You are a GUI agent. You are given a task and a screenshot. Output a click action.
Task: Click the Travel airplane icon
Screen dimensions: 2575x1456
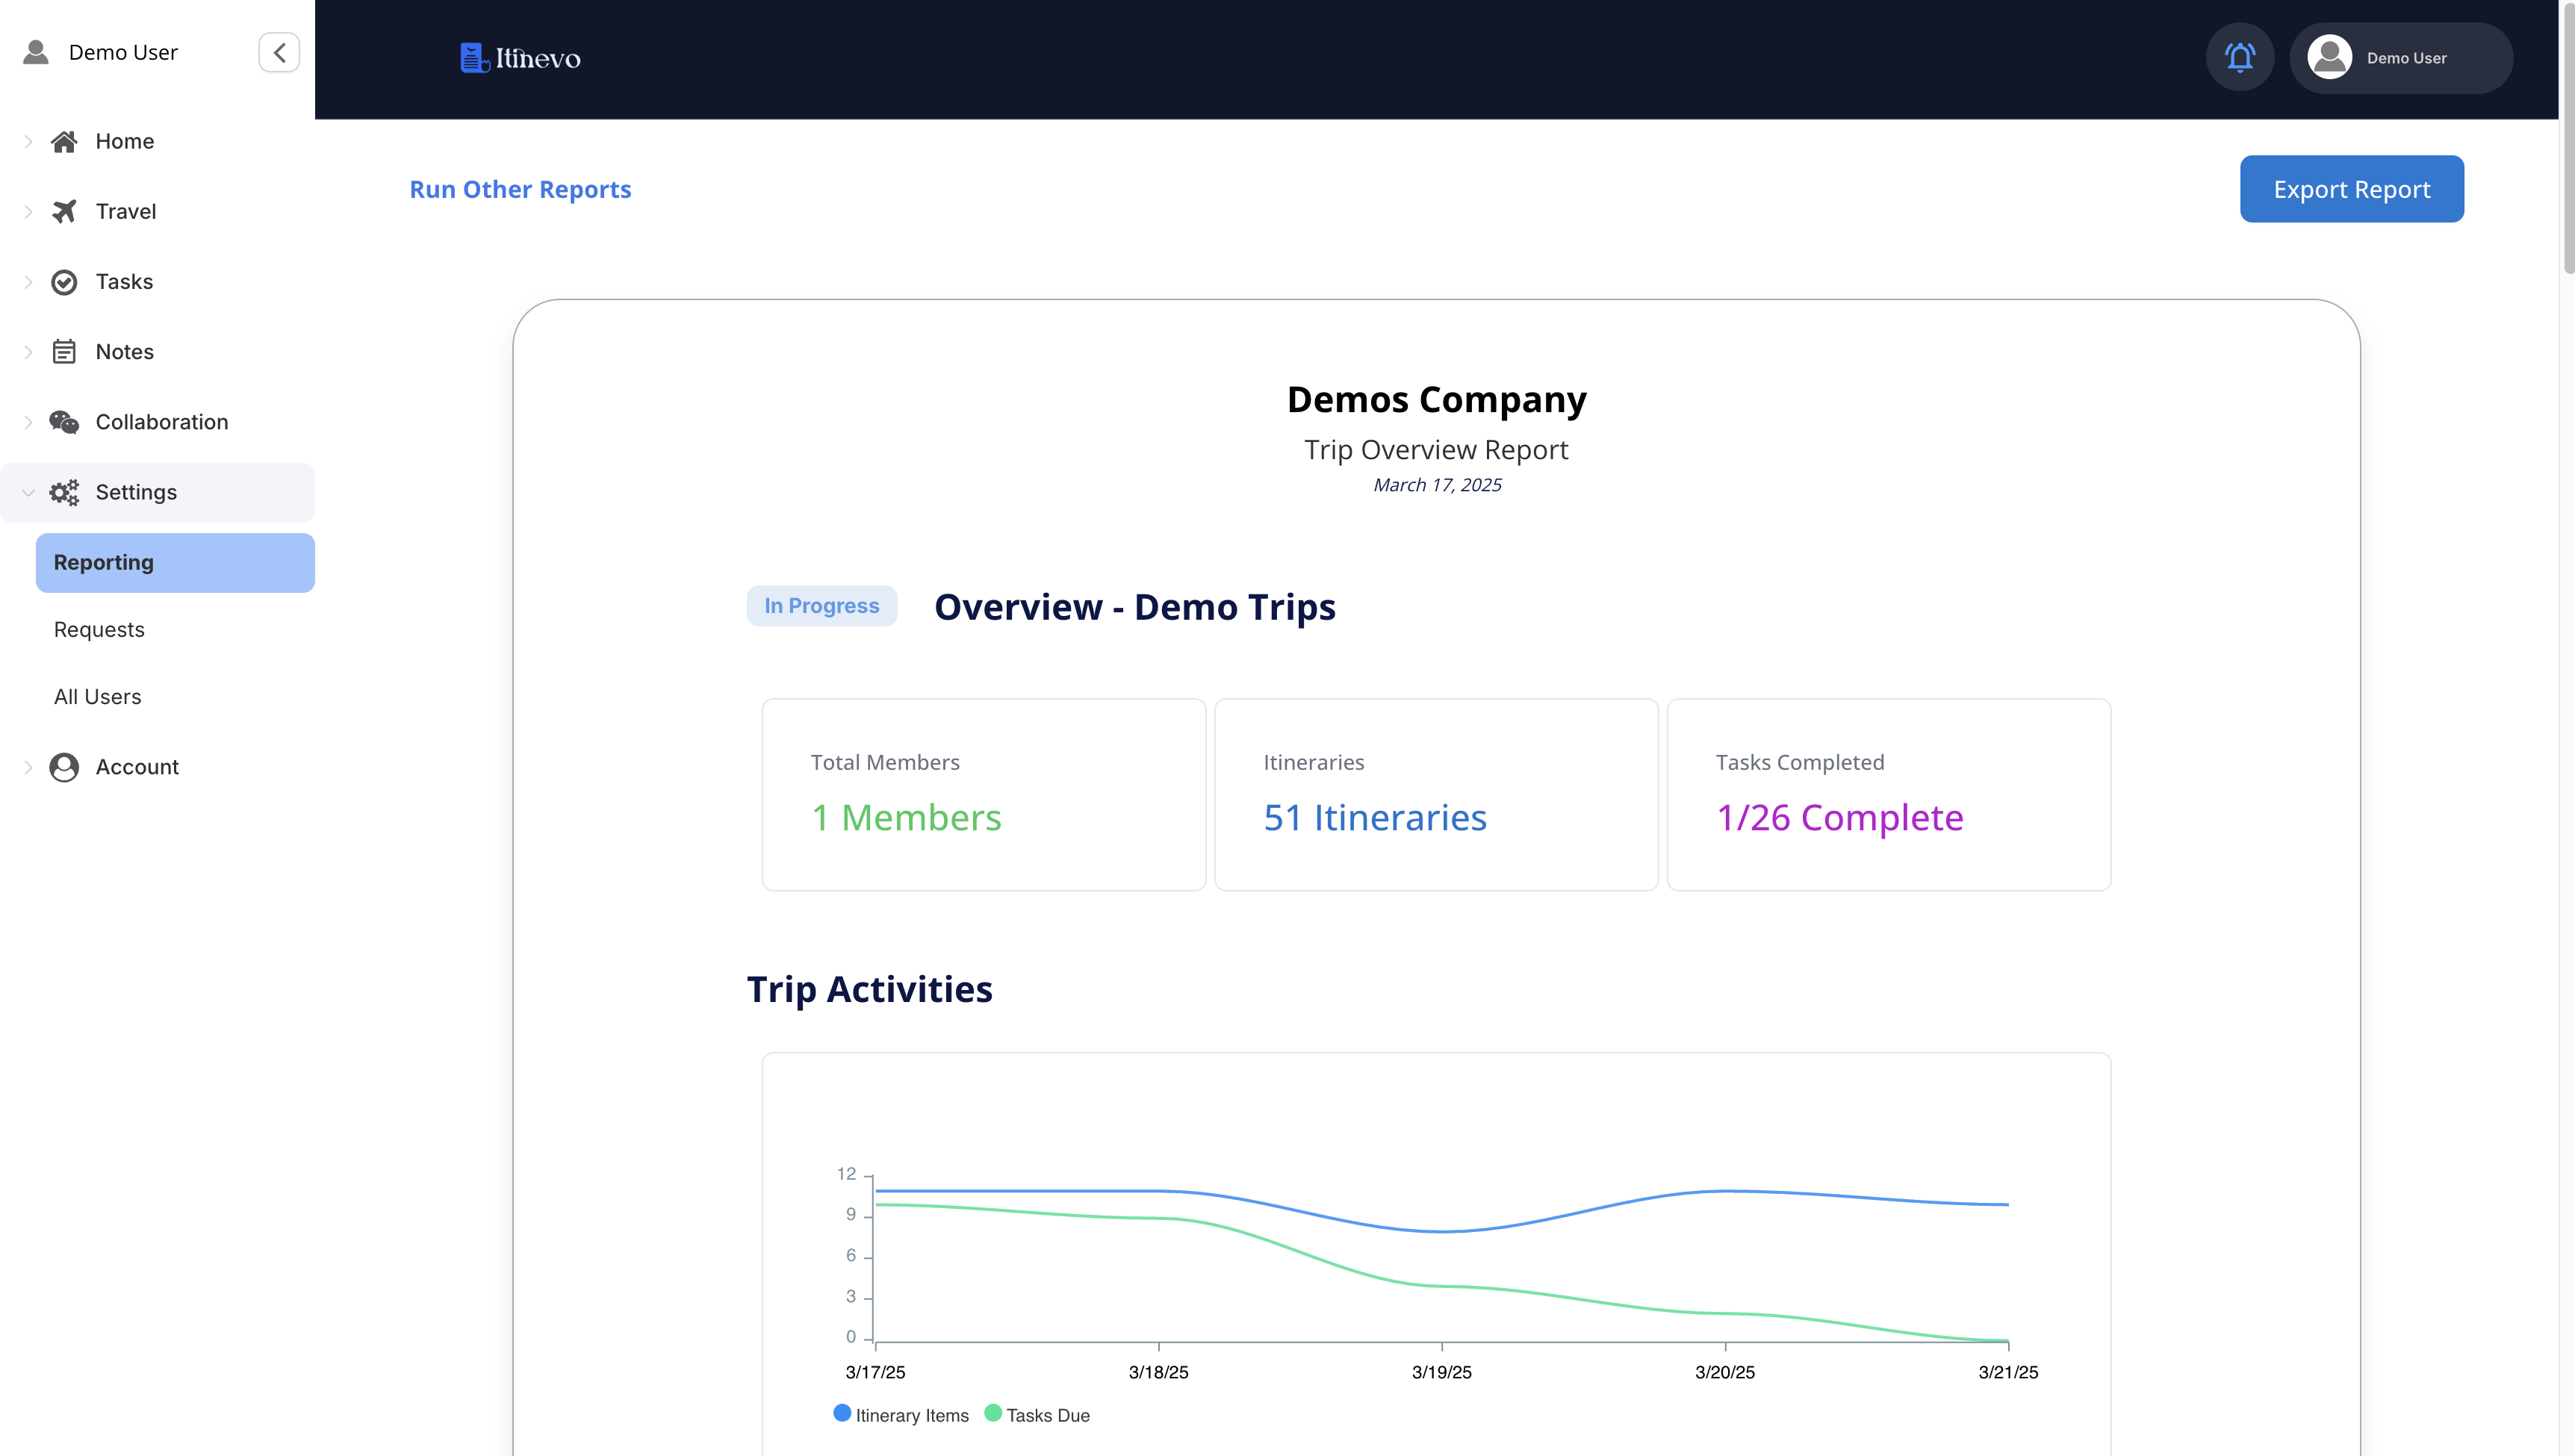point(64,211)
